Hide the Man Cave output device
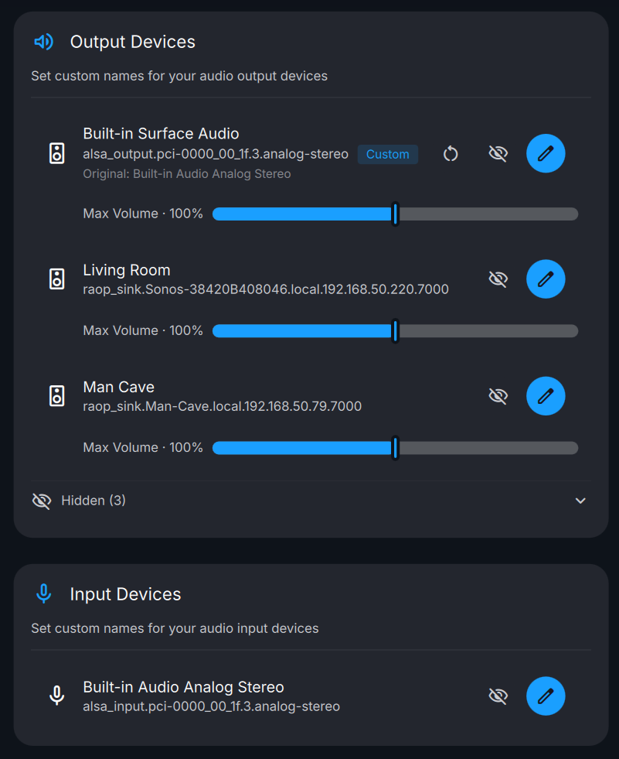The image size is (619, 759). 498,395
